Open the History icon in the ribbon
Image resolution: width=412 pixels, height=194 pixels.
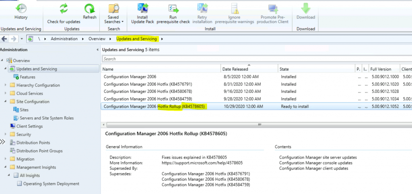(21, 9)
